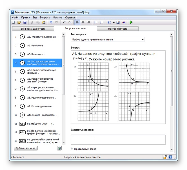Screen dimensions: 187x170
Task: Paste from clipboard icon in toolbar
Action: 44,22
